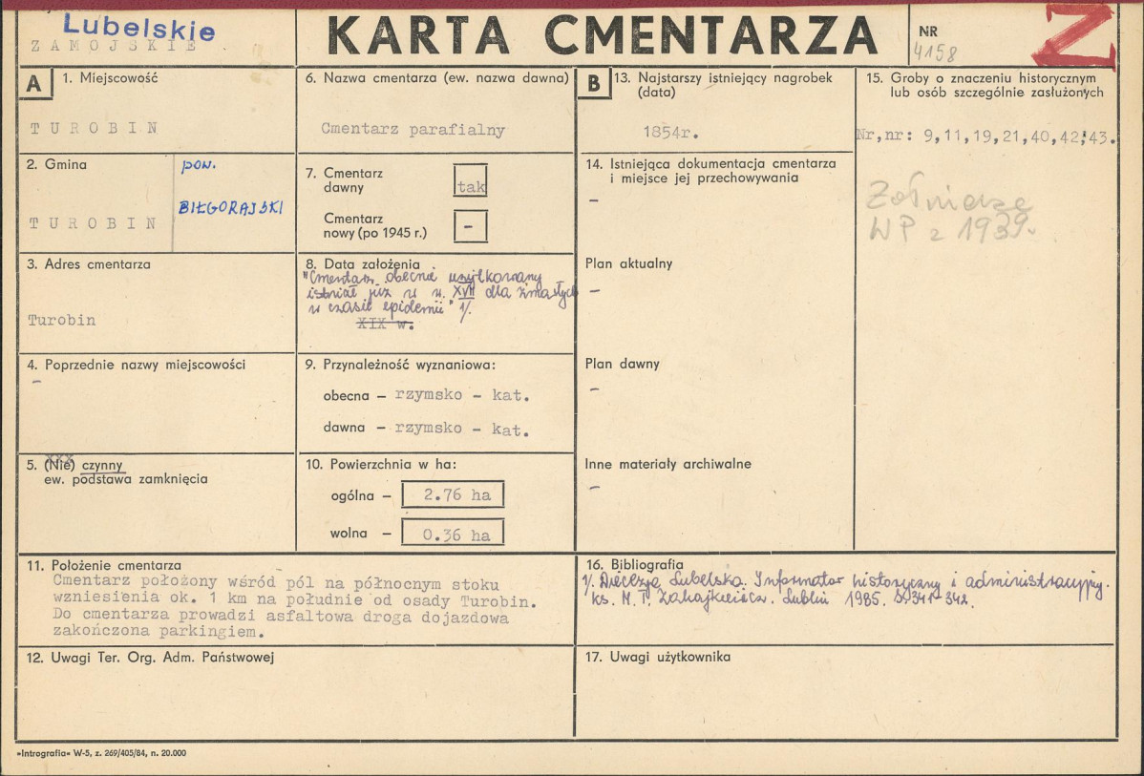Click the 'KARTA CMENTARZA' title heading
This screenshot has width=1144, height=776.
point(602,35)
